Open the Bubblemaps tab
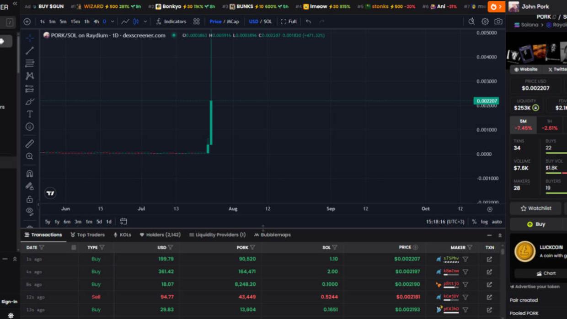This screenshot has height=319, width=567. (272, 235)
